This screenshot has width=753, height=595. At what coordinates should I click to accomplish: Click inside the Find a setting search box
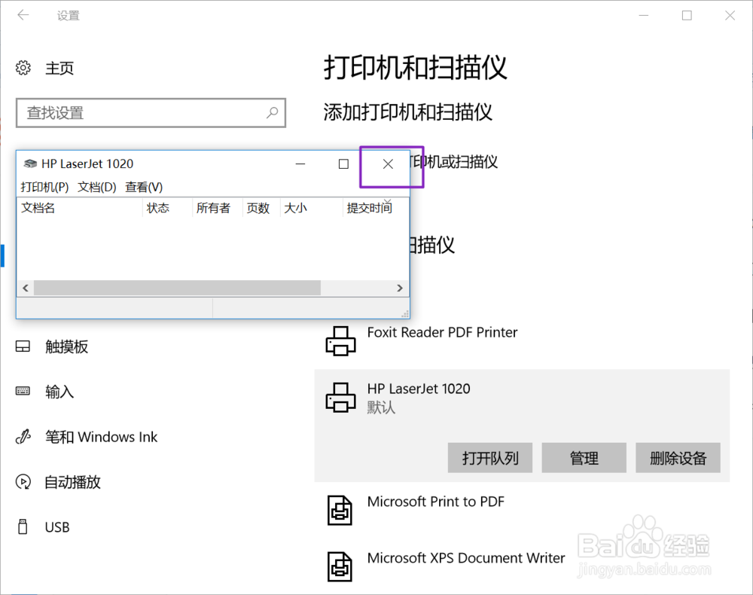pos(151,113)
